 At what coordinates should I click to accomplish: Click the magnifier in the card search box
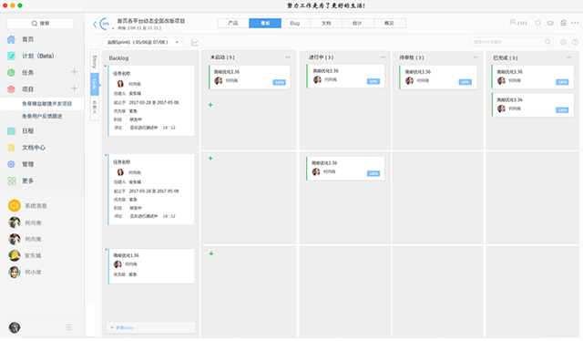(547, 42)
